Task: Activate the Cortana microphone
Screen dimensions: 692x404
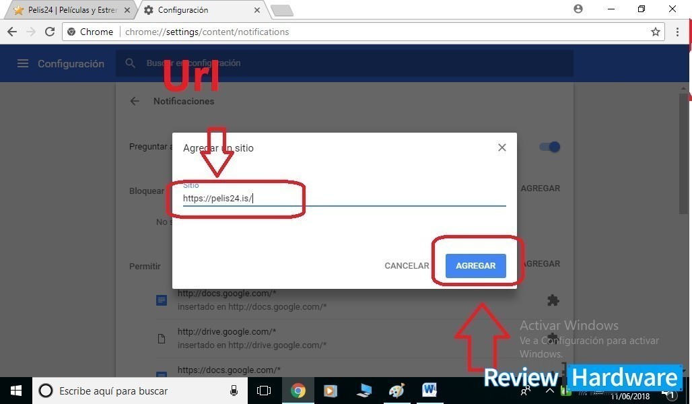Action: (x=234, y=391)
